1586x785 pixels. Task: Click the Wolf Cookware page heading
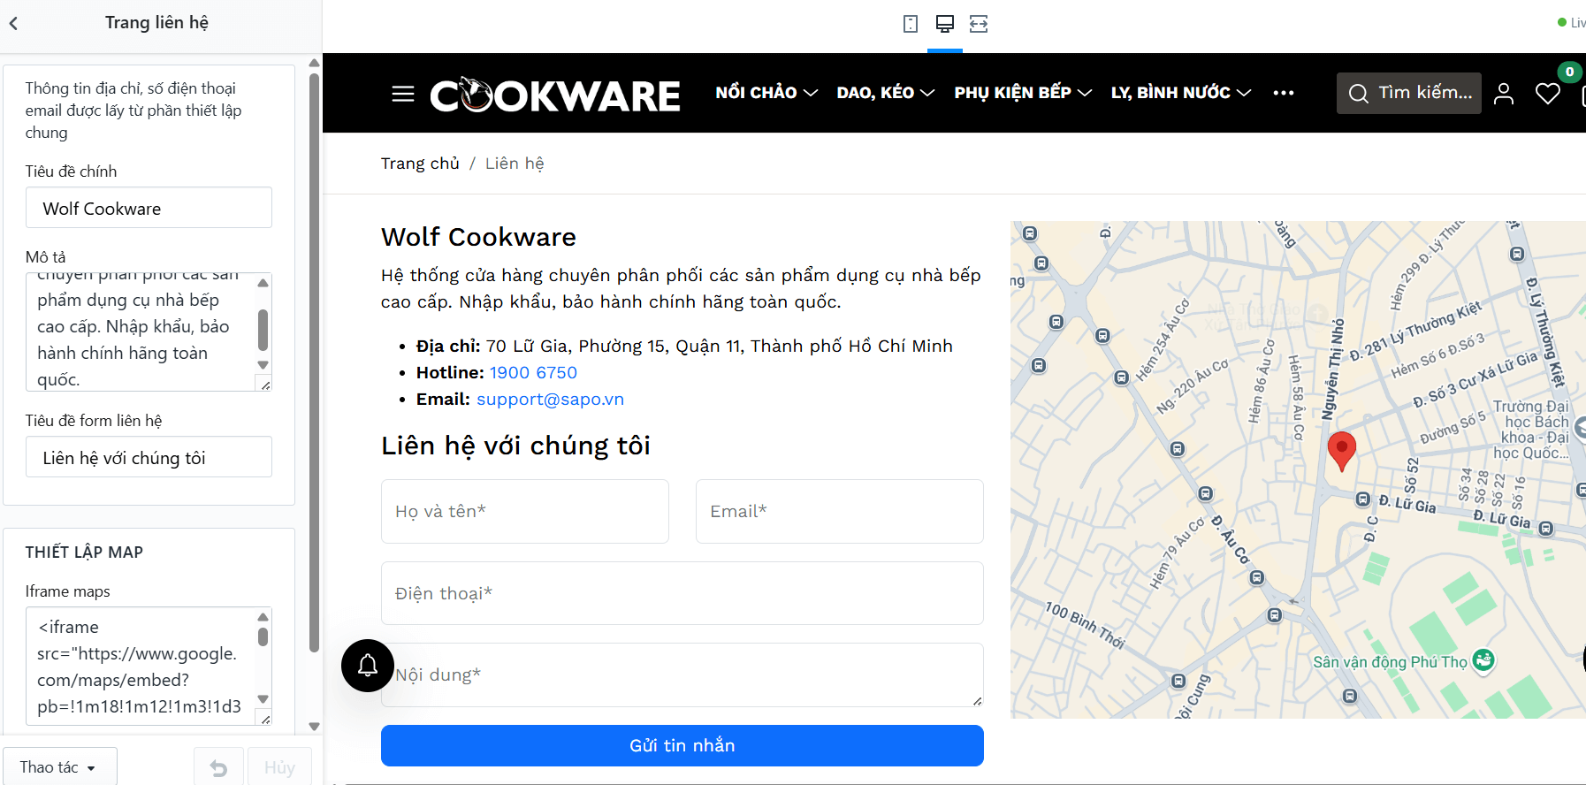point(478,237)
